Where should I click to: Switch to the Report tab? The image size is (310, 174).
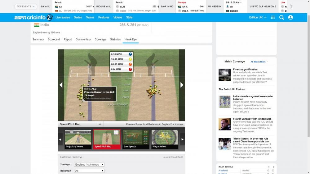[x=68, y=40]
